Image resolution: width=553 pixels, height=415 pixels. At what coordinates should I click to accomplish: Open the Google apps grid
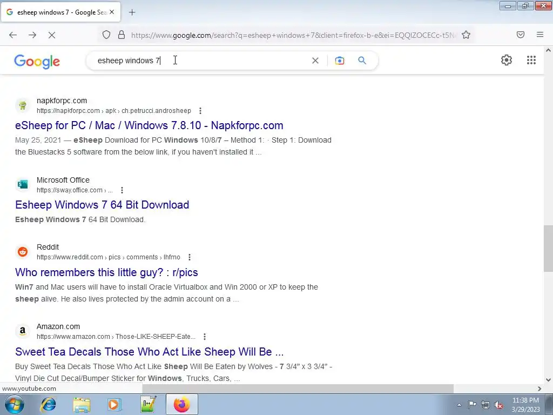click(531, 60)
